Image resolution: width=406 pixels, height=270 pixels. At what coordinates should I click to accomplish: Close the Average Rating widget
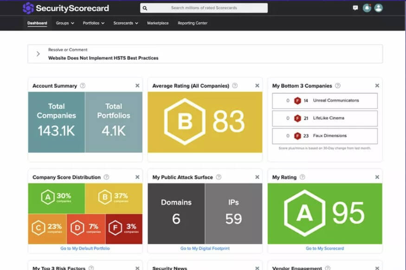point(257,85)
